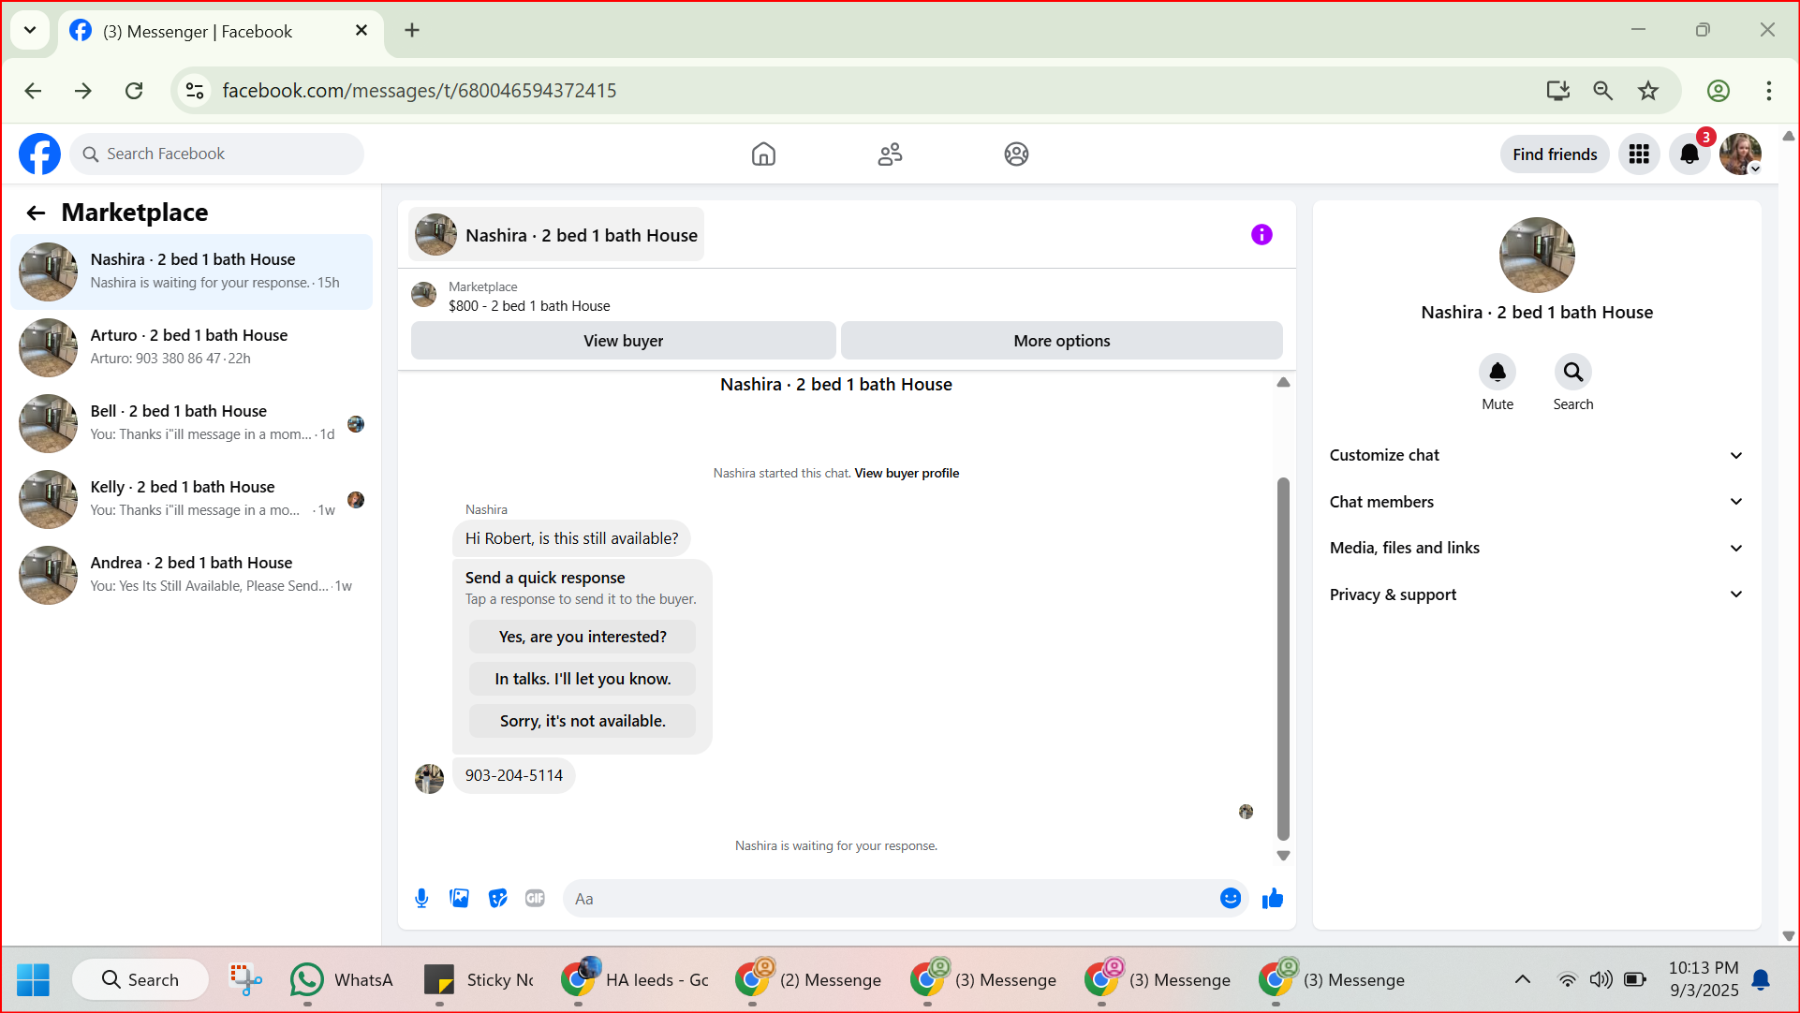Open the Facebook menu grid icon

point(1639,154)
